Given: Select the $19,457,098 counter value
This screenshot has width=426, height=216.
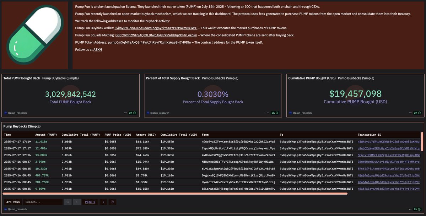Looking at the screenshot, I should [x=355, y=94].
